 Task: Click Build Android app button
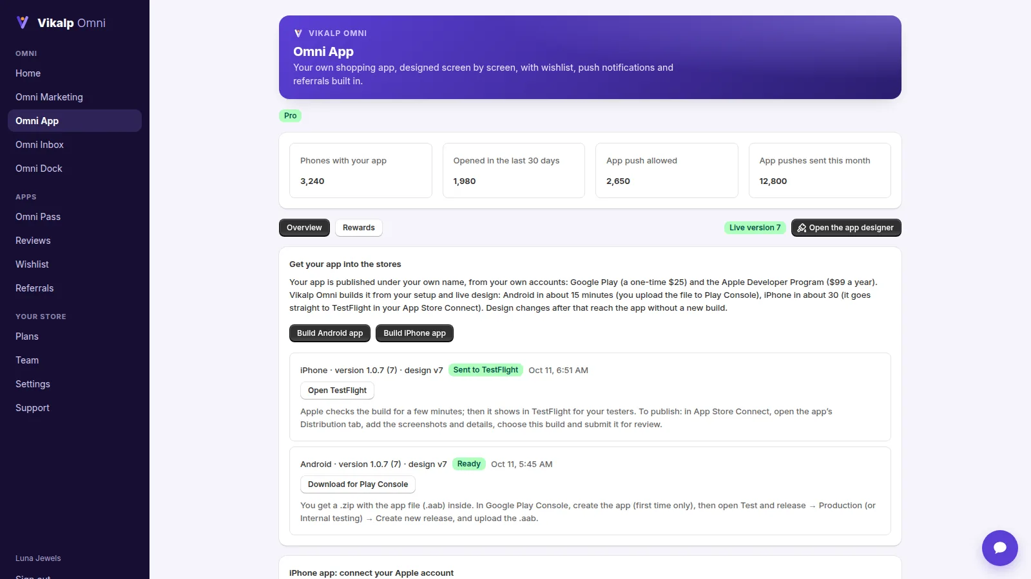pos(330,333)
